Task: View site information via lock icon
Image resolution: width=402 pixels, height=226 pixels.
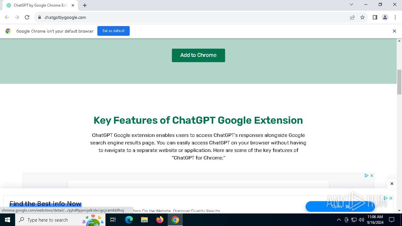Action: click(x=40, y=17)
